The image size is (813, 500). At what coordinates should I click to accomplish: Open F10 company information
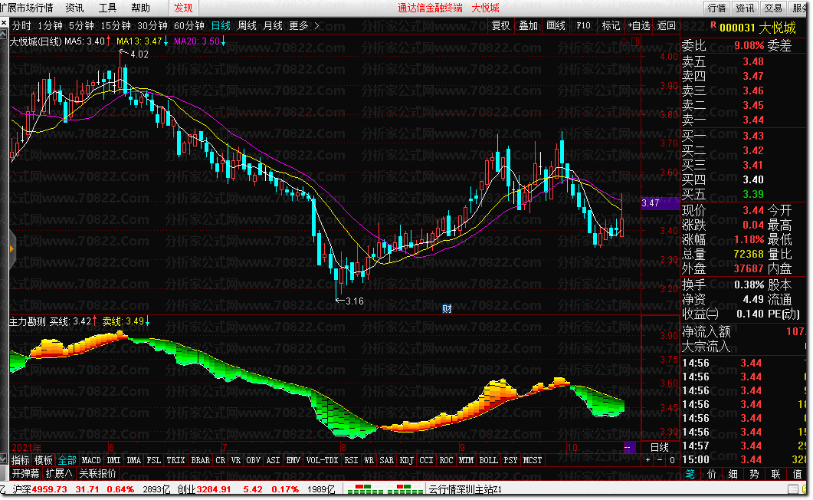pos(583,25)
